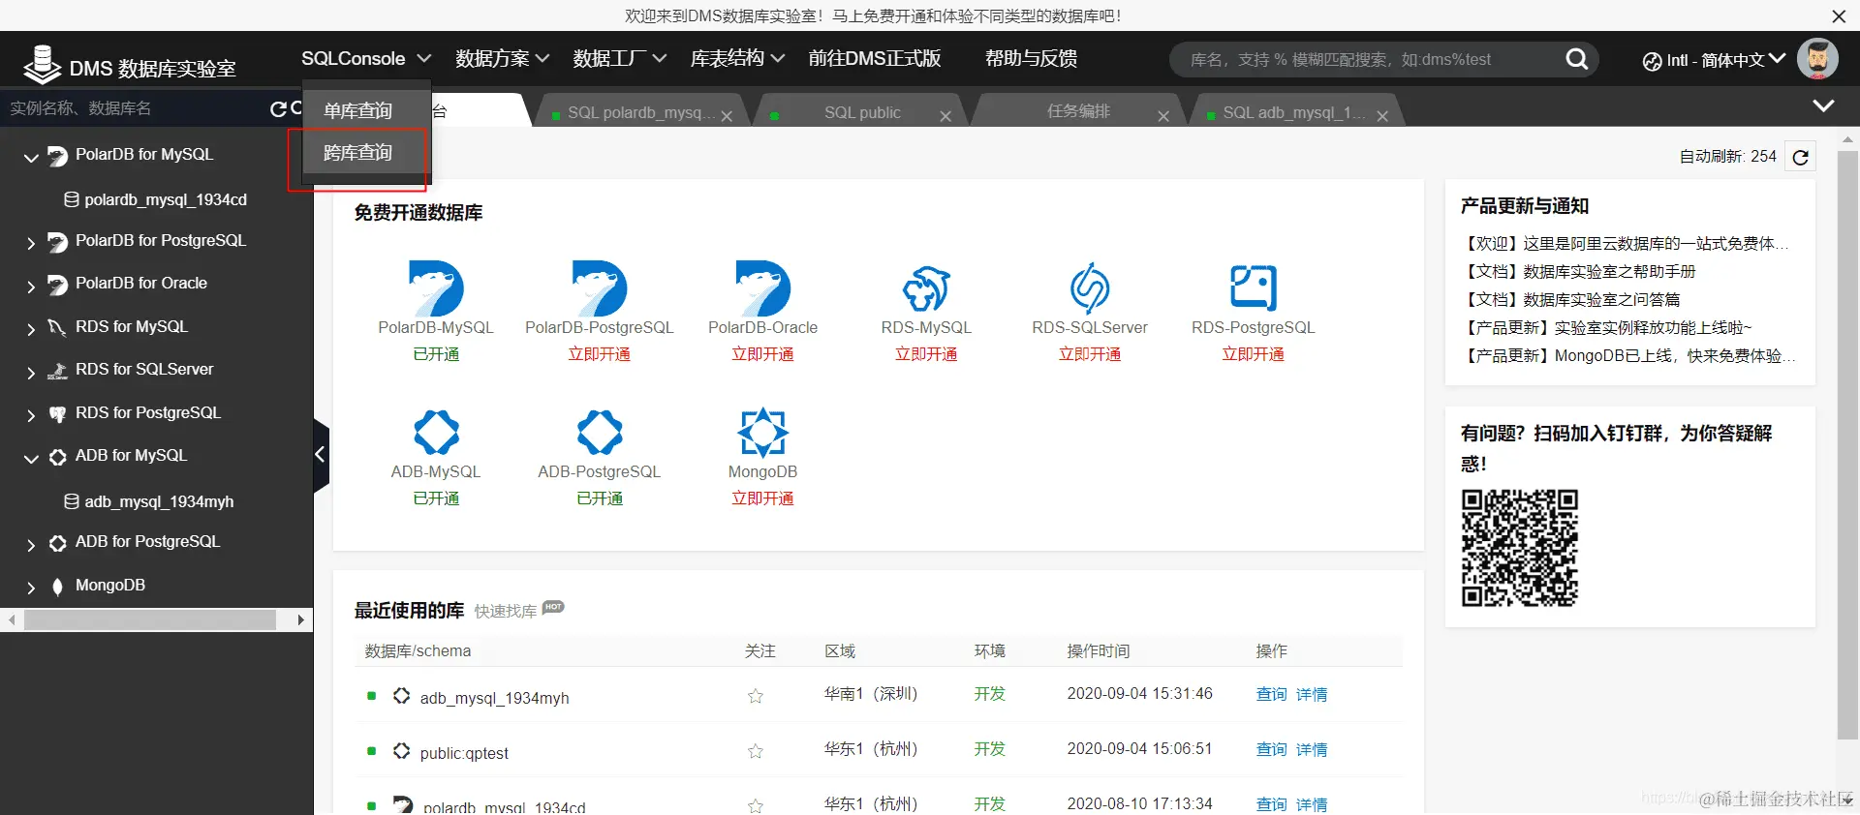Star the public:qptest database
The width and height of the screenshot is (1860, 815).
pyautogui.click(x=756, y=750)
